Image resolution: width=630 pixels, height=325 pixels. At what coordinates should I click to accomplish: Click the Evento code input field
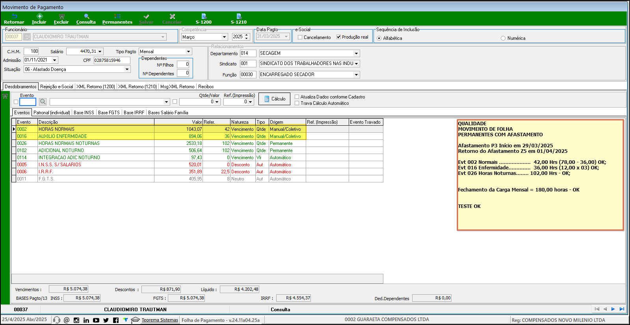(28, 102)
